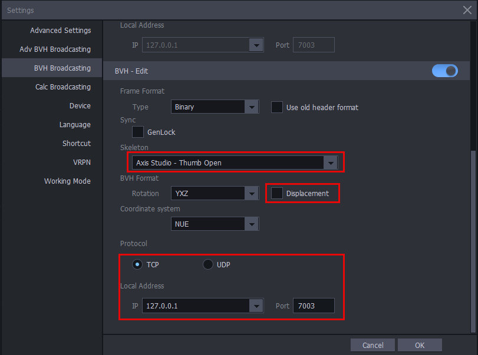Screen dimensions: 478x355
Task: Open Shortcut settings page
Action: (77, 144)
